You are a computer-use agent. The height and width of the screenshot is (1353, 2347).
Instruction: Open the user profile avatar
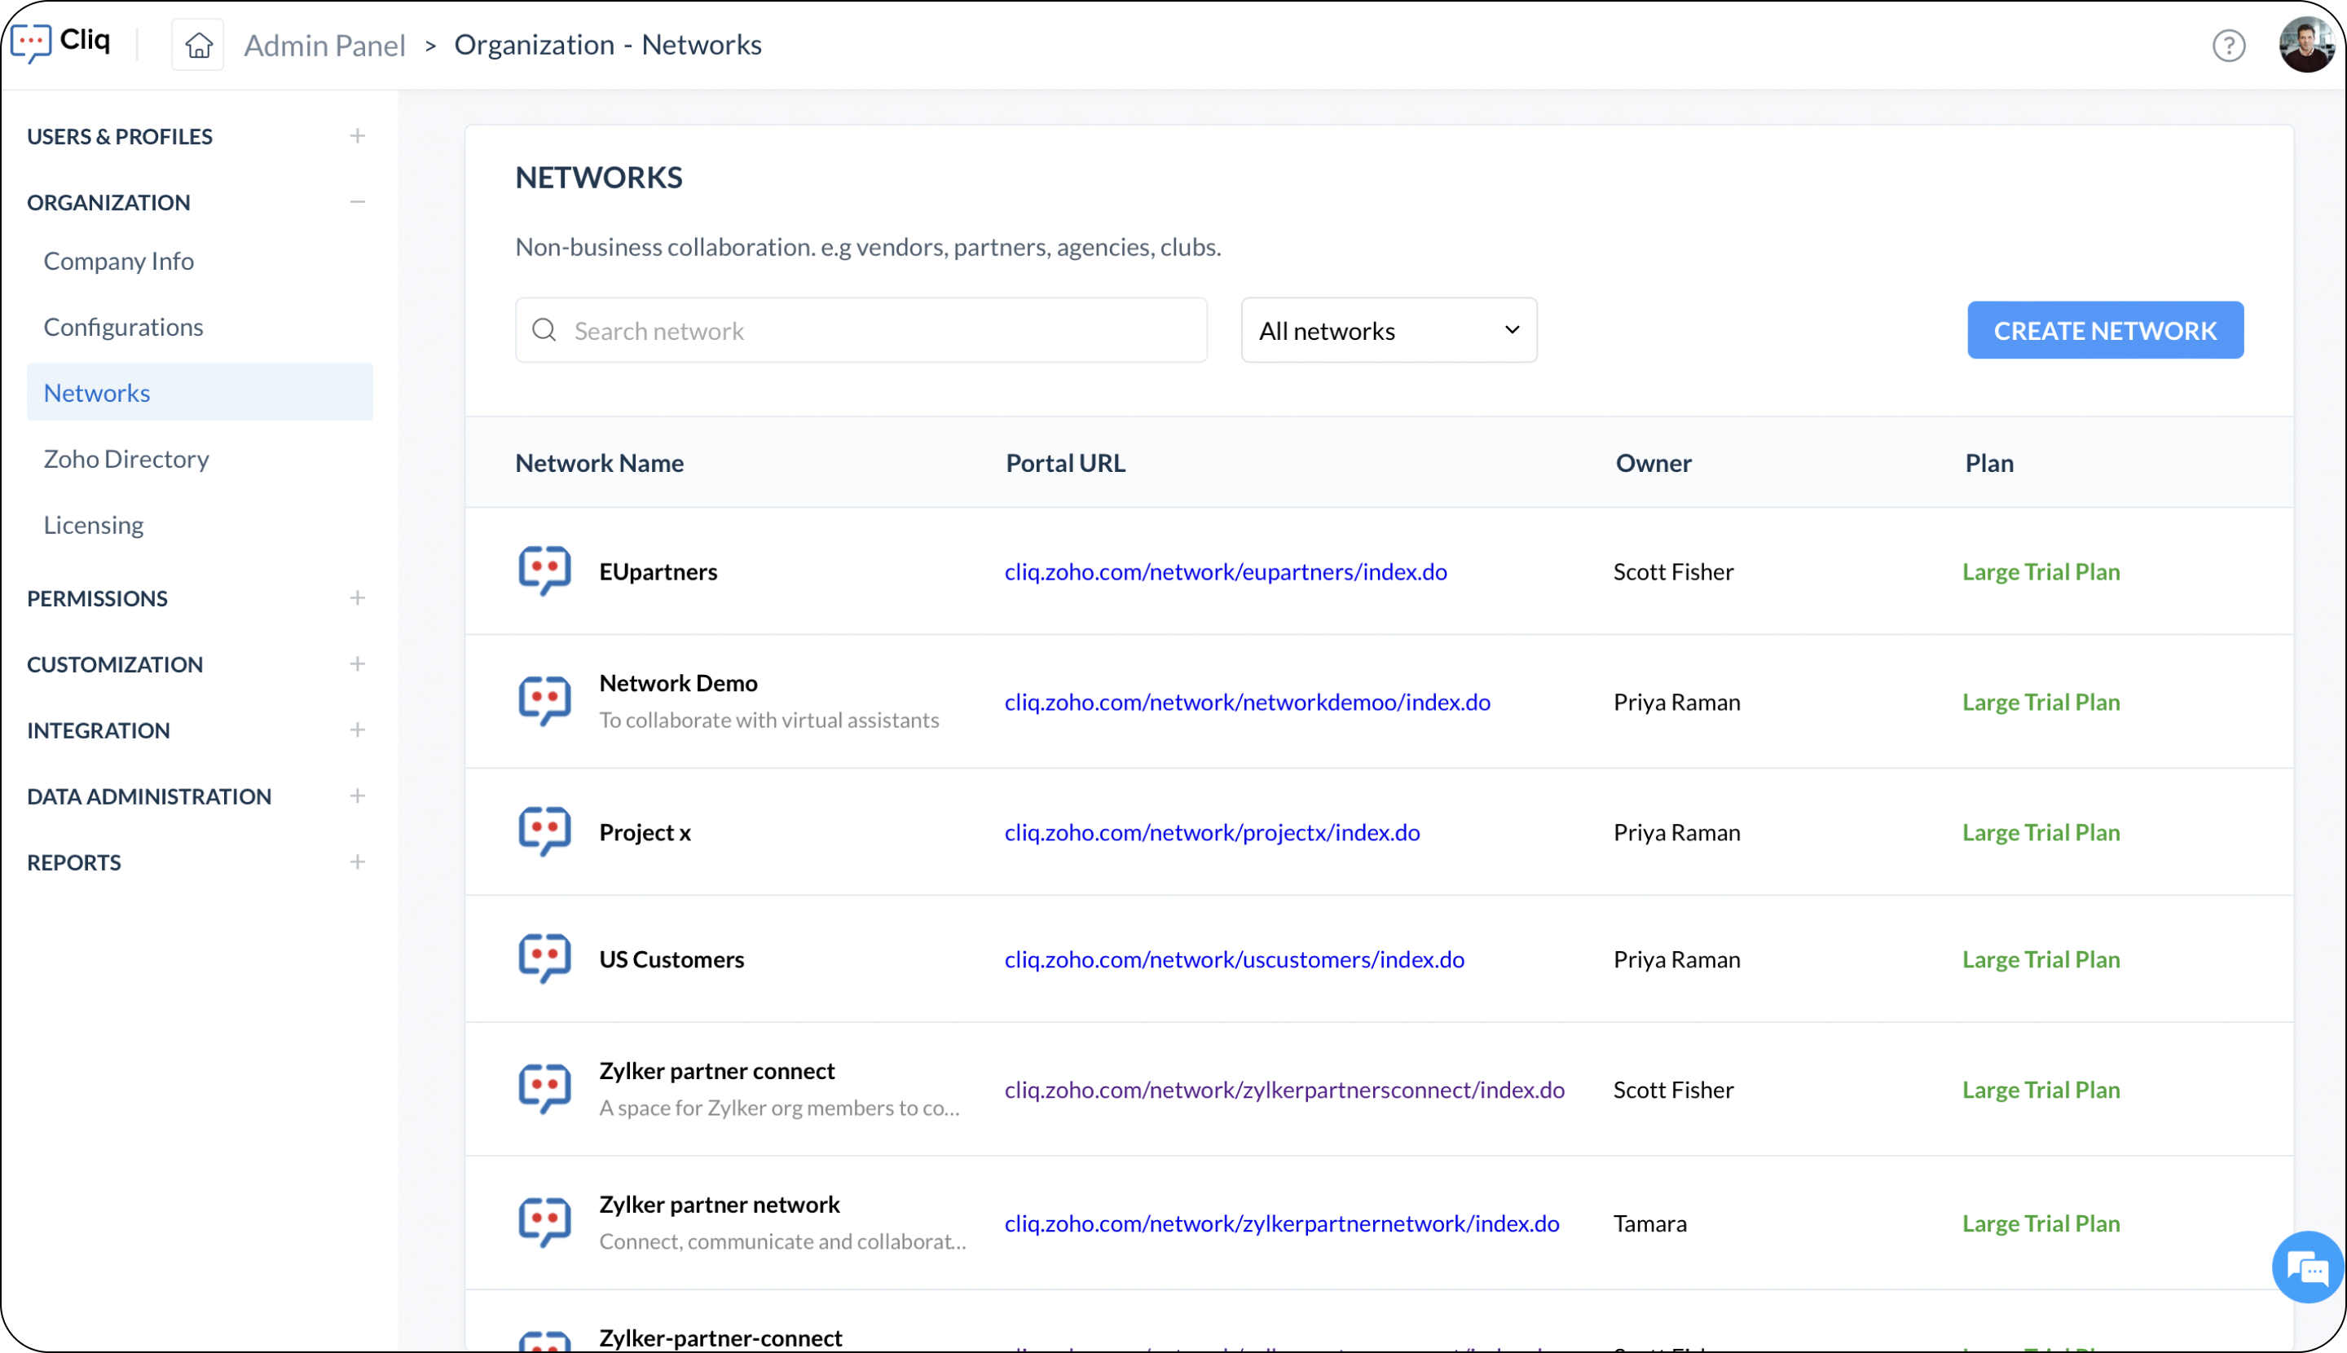pos(2306,45)
